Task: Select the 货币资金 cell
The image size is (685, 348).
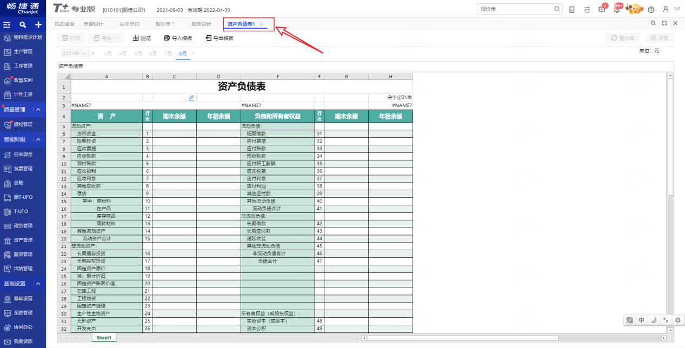Action: [107, 133]
